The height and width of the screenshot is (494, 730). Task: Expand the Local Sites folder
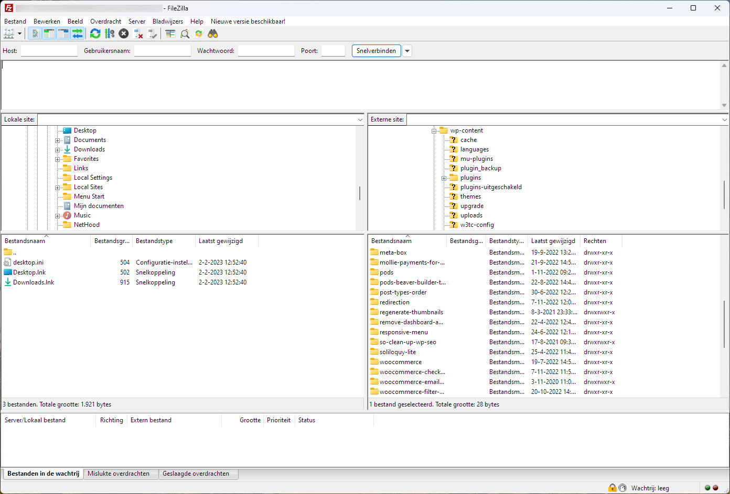point(58,188)
